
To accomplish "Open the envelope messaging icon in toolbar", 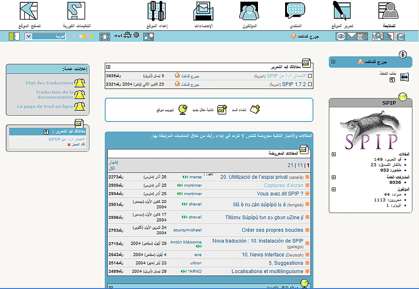I will click(352, 37).
